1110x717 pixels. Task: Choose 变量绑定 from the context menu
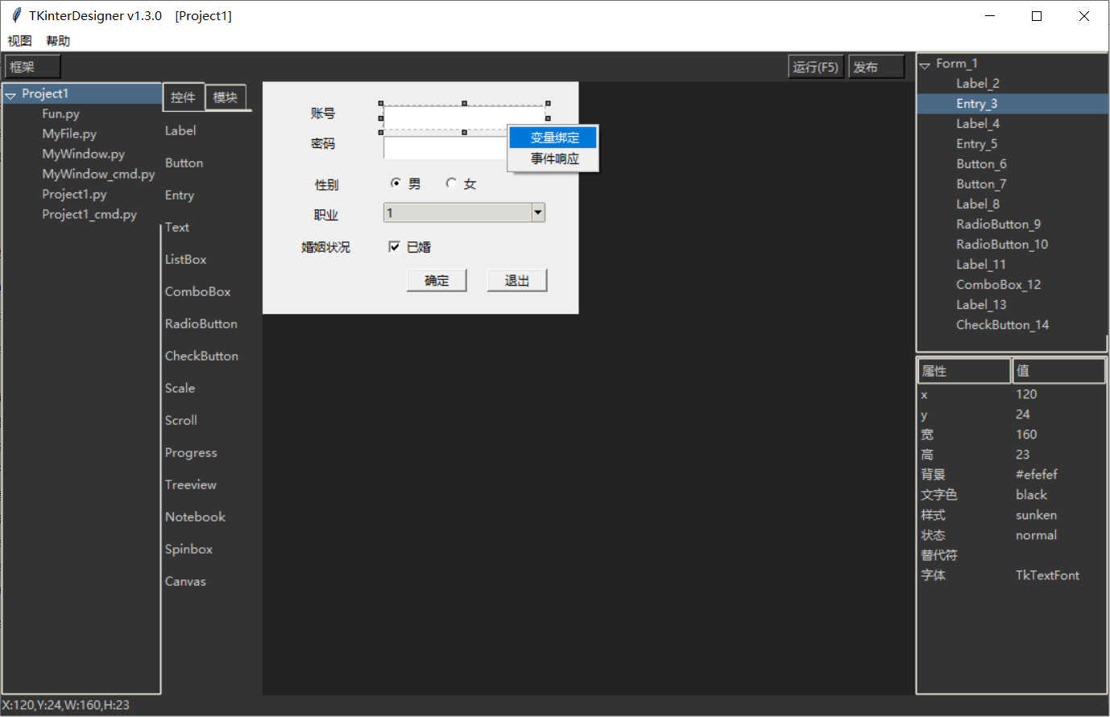point(553,138)
